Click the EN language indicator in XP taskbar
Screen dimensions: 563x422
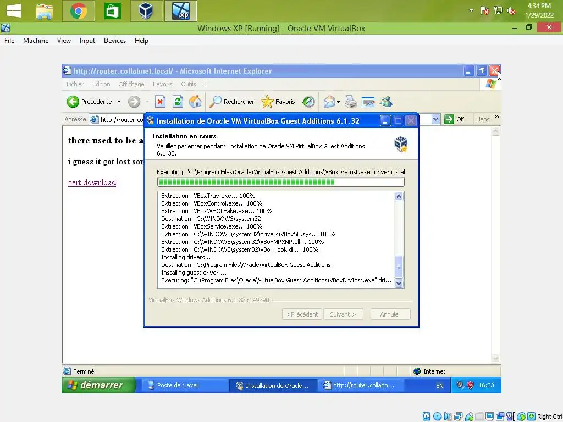coord(439,386)
